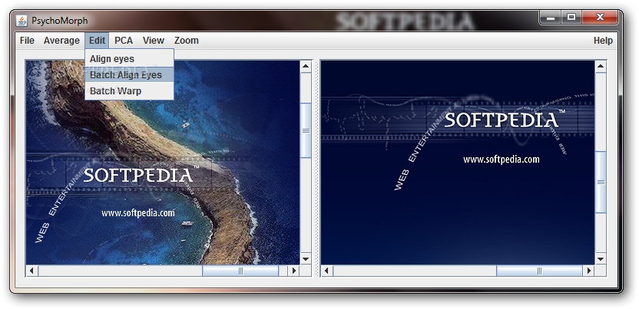Select Batch Warp menu entry

click(130, 91)
